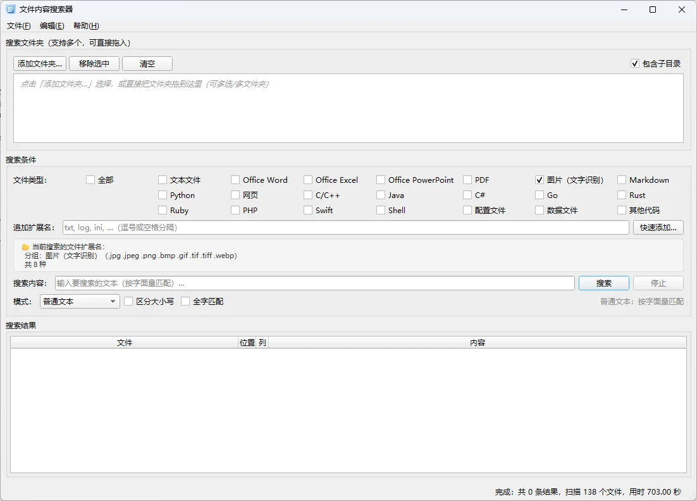Open the 编辑(E) menu
The image size is (697, 501).
point(52,26)
